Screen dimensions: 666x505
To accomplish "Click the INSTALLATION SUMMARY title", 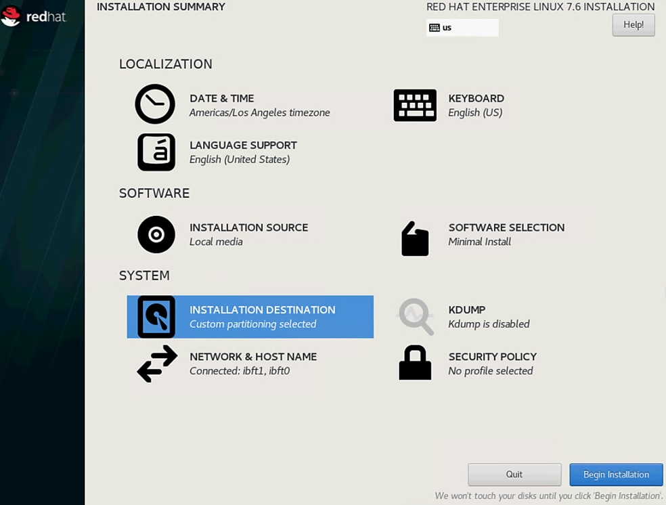I will pyautogui.click(x=161, y=7).
